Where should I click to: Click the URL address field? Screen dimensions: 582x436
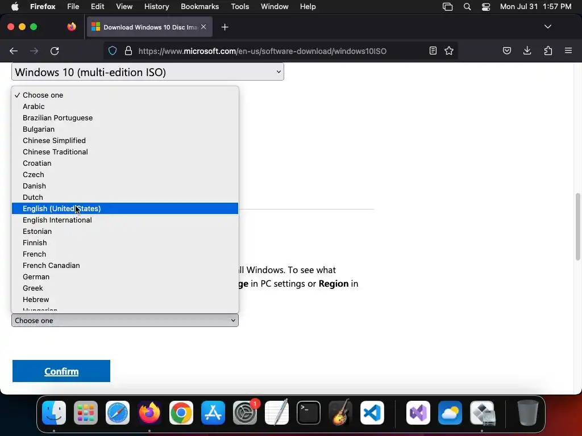click(263, 51)
